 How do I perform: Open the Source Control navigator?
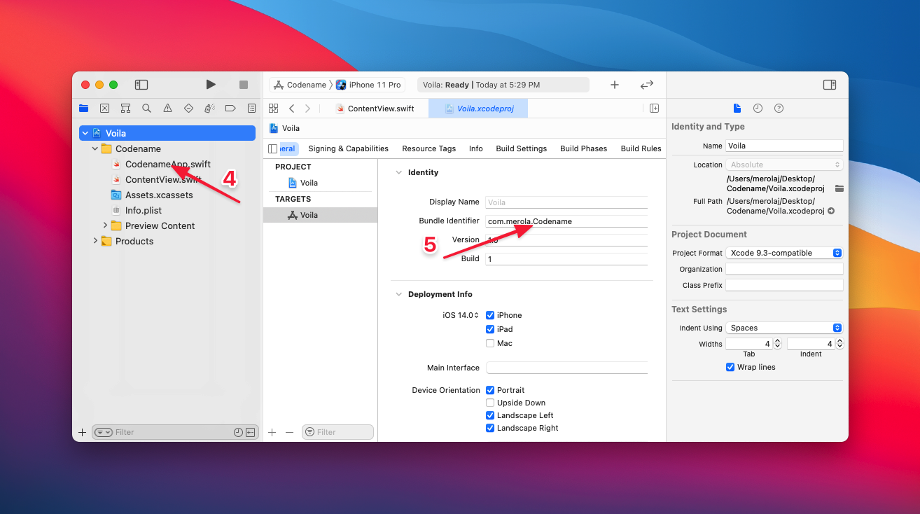tap(104, 108)
